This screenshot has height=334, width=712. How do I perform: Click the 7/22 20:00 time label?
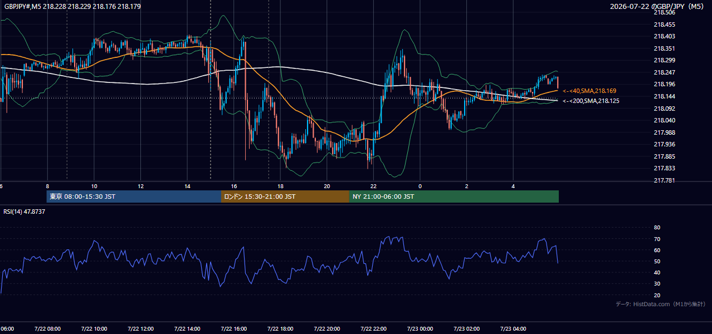tap(327, 329)
